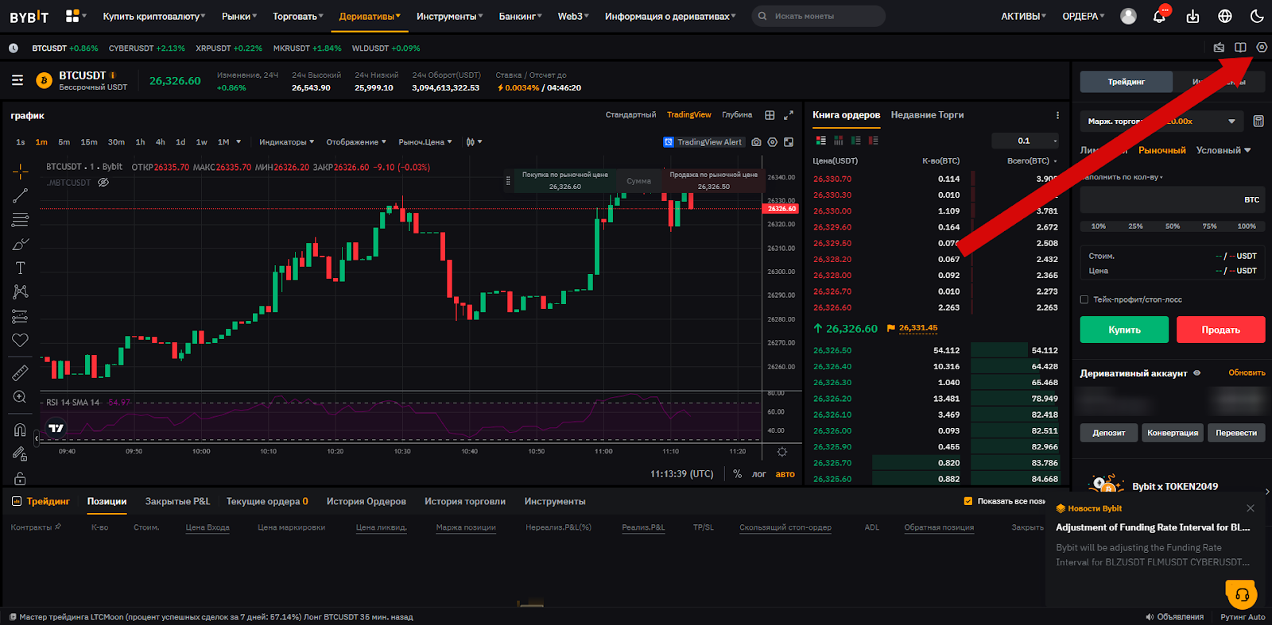The width and height of the screenshot is (1272, 625).
Task: Toggle the лог logarithmic scale
Action: (x=759, y=474)
